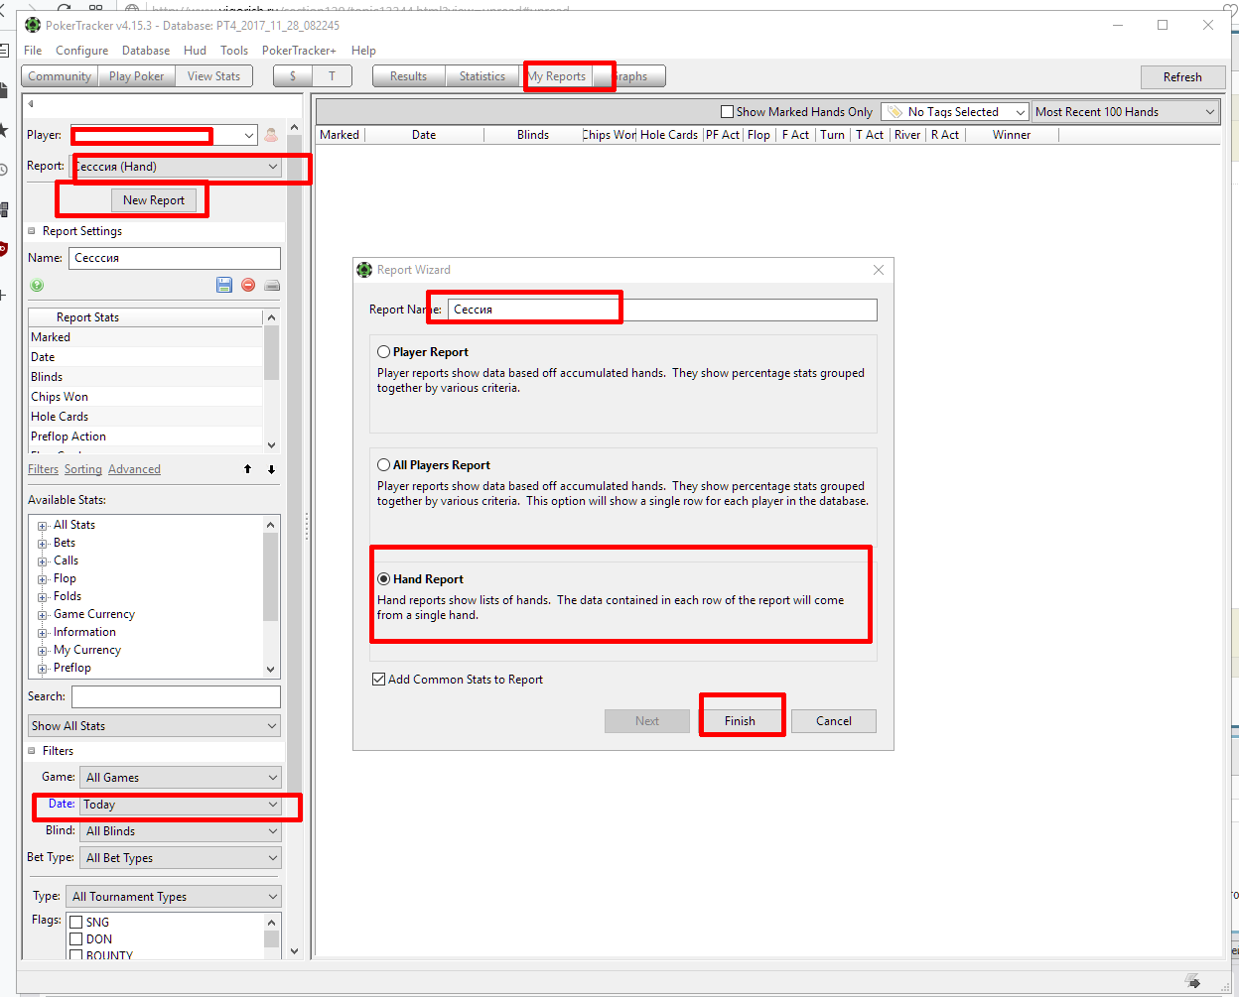
Task: Click the blue floppy disk save report icon
Action: [224, 285]
